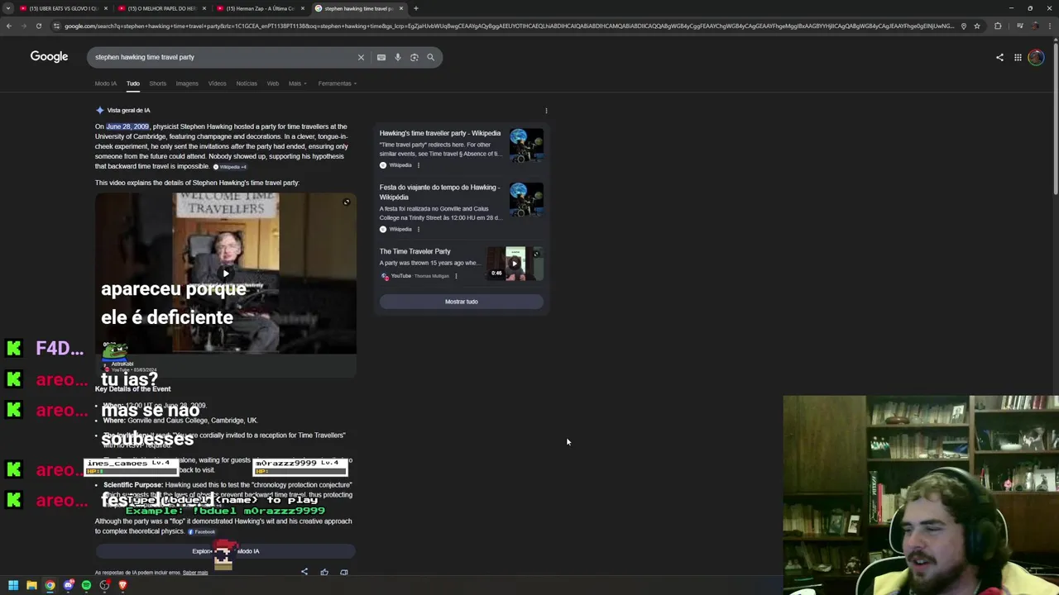Go back with the browser back arrow

click(x=8, y=26)
